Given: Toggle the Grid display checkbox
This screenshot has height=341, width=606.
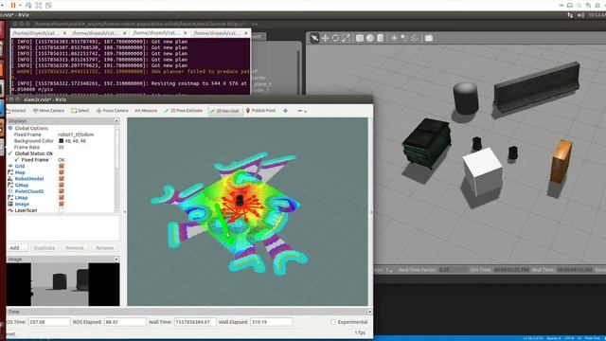Looking at the screenshot, I should pos(61,167).
